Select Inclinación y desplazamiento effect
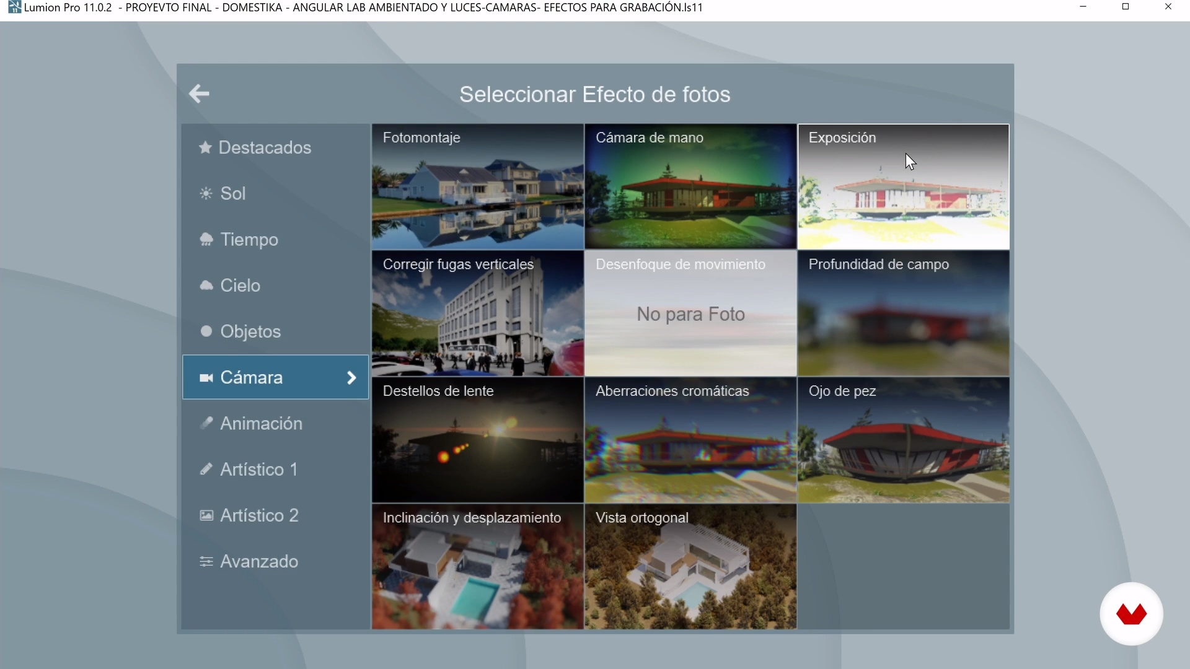Screen dimensions: 1190x669 [478, 567]
